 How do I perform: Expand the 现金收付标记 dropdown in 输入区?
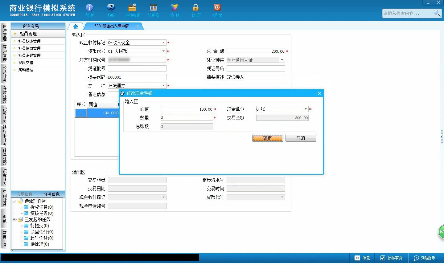pyautogui.click(x=163, y=43)
